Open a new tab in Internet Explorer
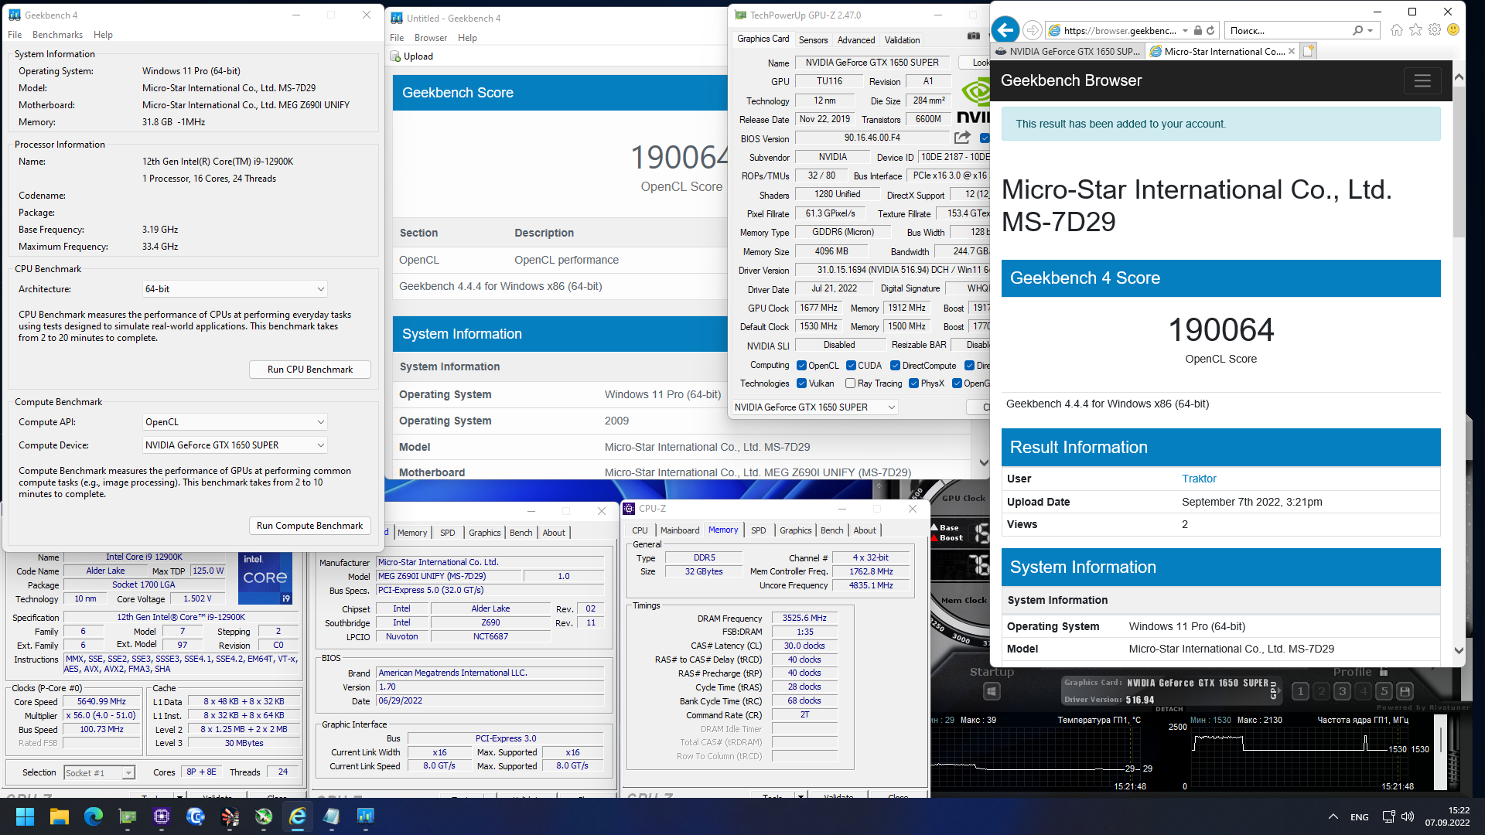Screen dimensions: 1485x835 click(1308, 51)
